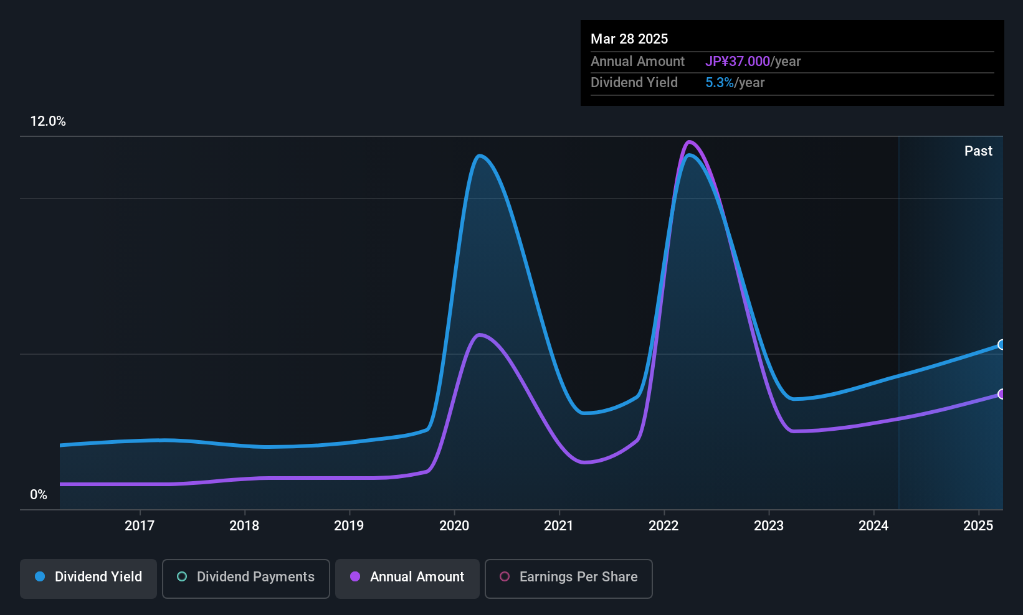Image resolution: width=1023 pixels, height=615 pixels.
Task: Click the 12.0% axis maximum label
Action: click(48, 121)
